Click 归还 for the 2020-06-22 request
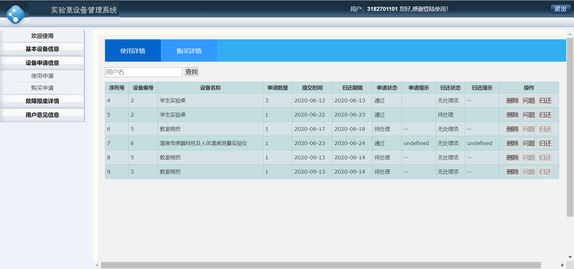Screen dimensions: 574x269 click(545, 115)
